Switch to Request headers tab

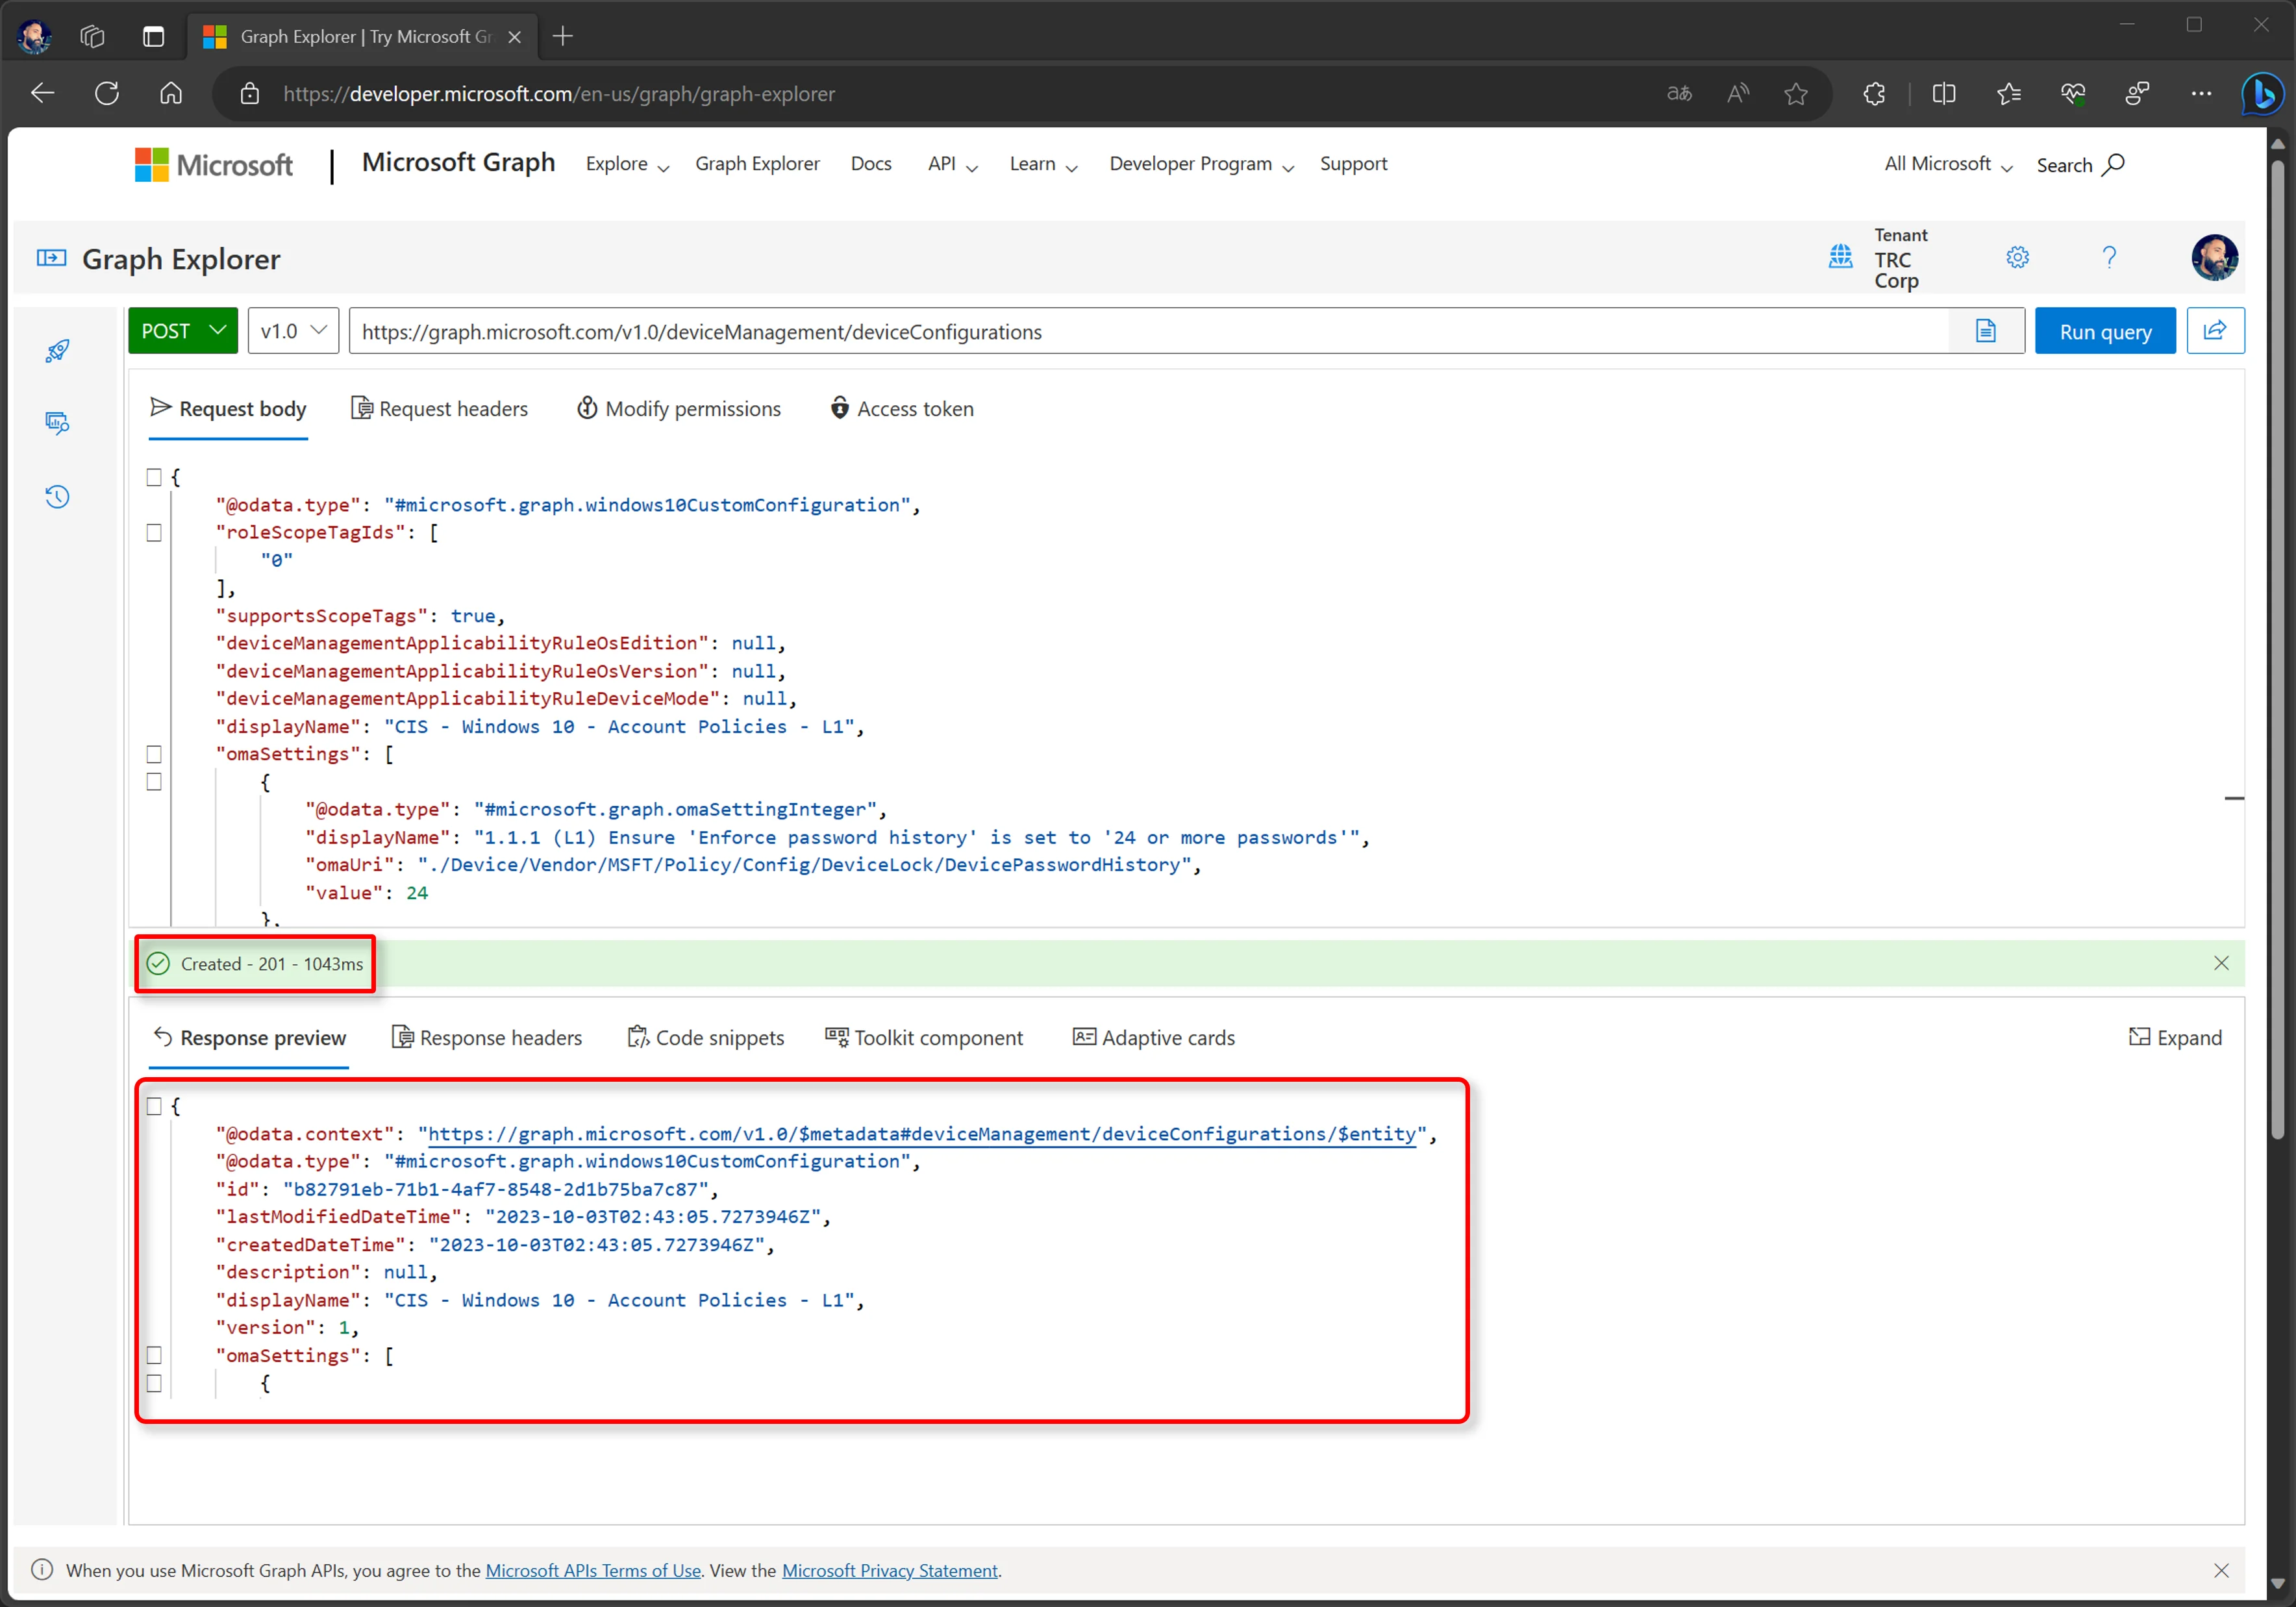[439, 409]
